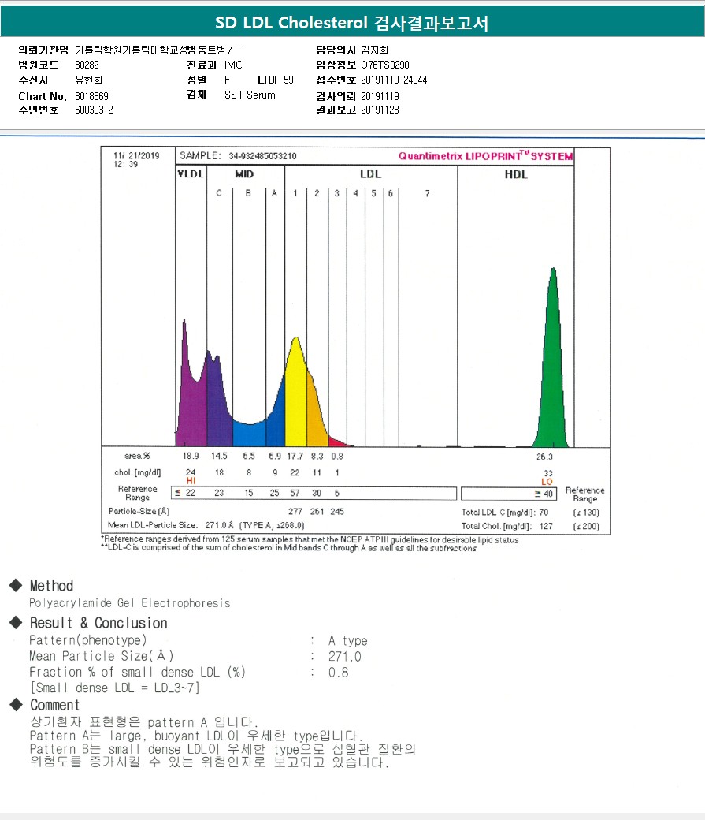Click department value "IMC"
This screenshot has height=820, width=705.
233,65
